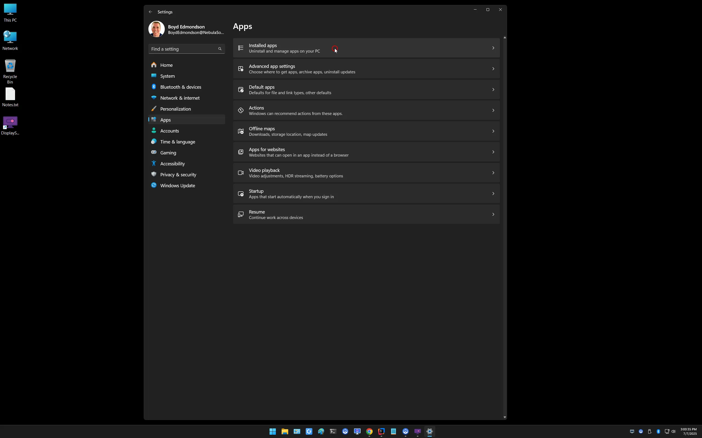Open Startup via its right chevron
Viewport: 702px width, 438px height.
pyautogui.click(x=493, y=194)
